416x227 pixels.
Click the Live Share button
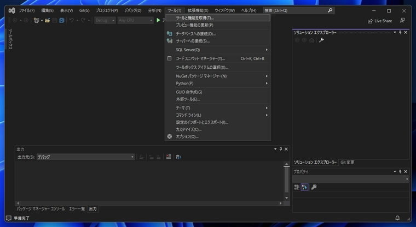pos(380,21)
